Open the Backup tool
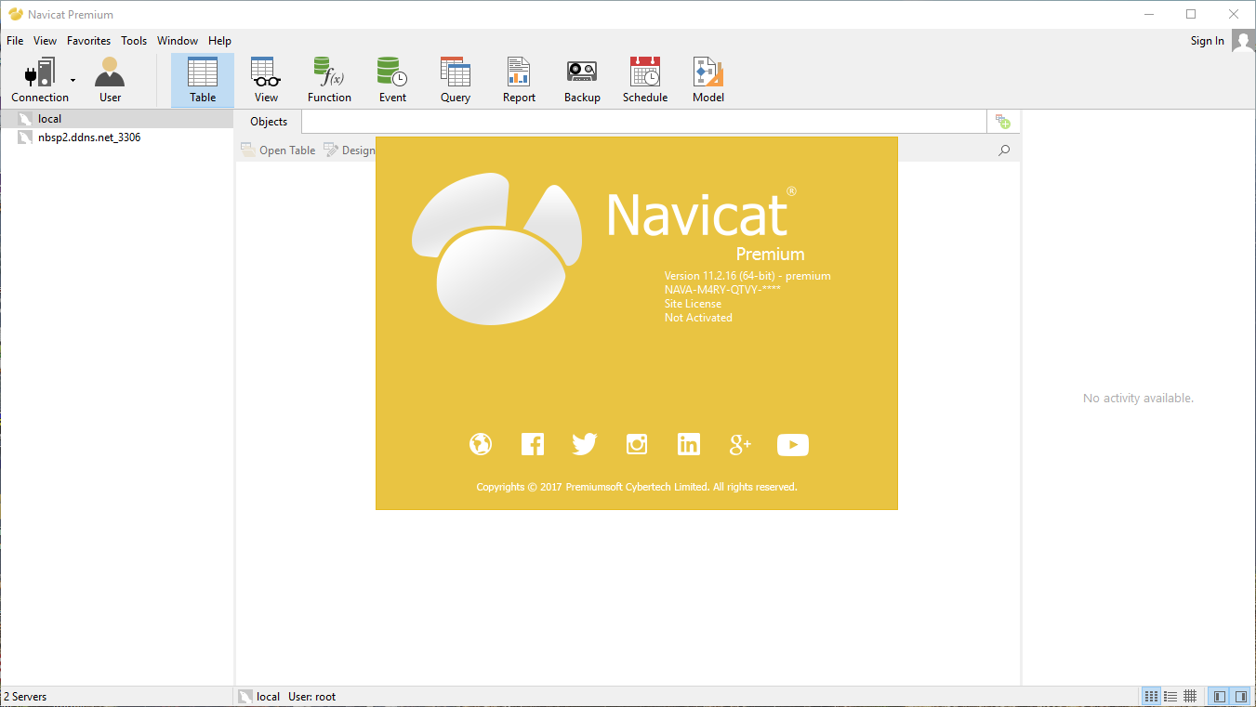Screen dimensions: 1256x707 coord(581,79)
